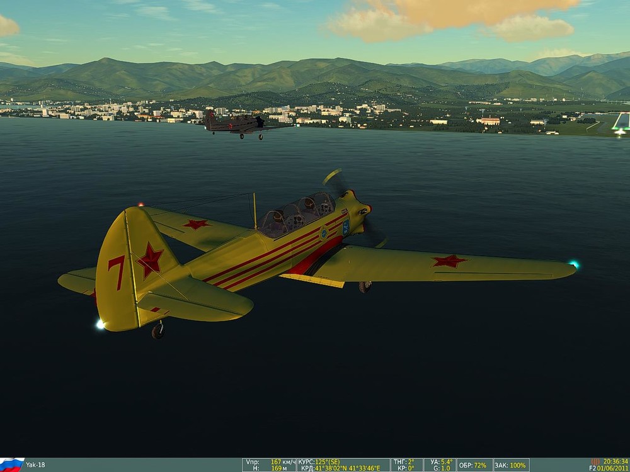This screenshot has width=630, height=472.
Task: Click the red number 7 on the tail
Action: click(x=117, y=272)
